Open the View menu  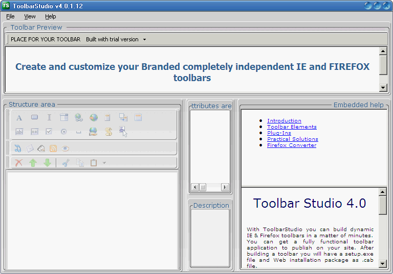point(30,16)
